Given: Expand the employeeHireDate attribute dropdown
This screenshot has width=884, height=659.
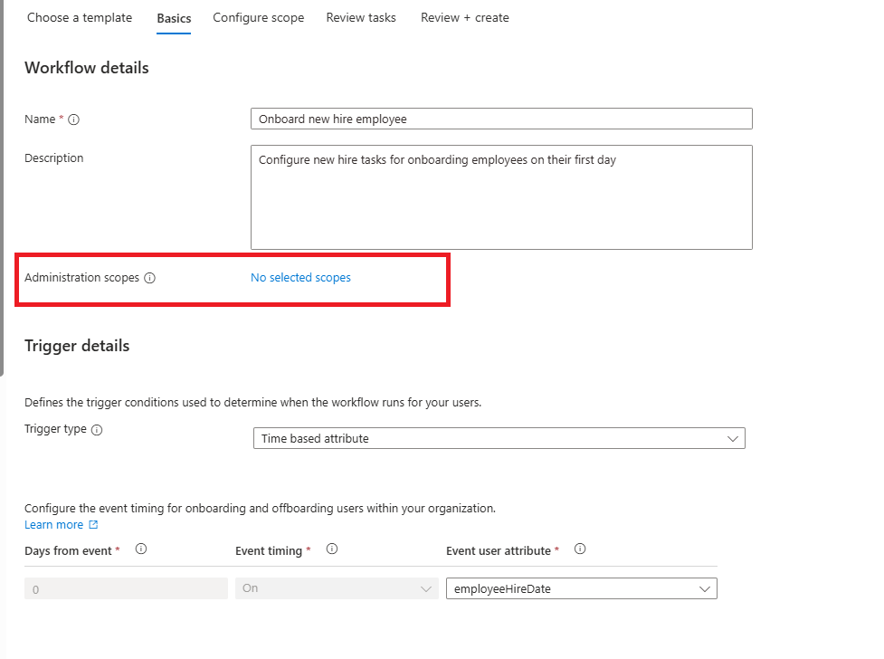Looking at the screenshot, I should [581, 588].
